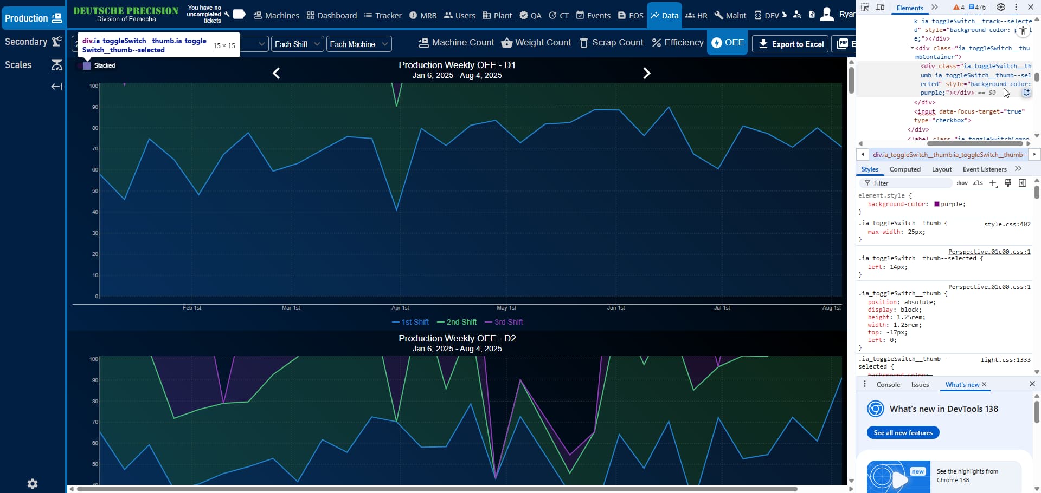The image size is (1041, 493).
Task: Switch to Efficiency view
Action: [678, 43]
